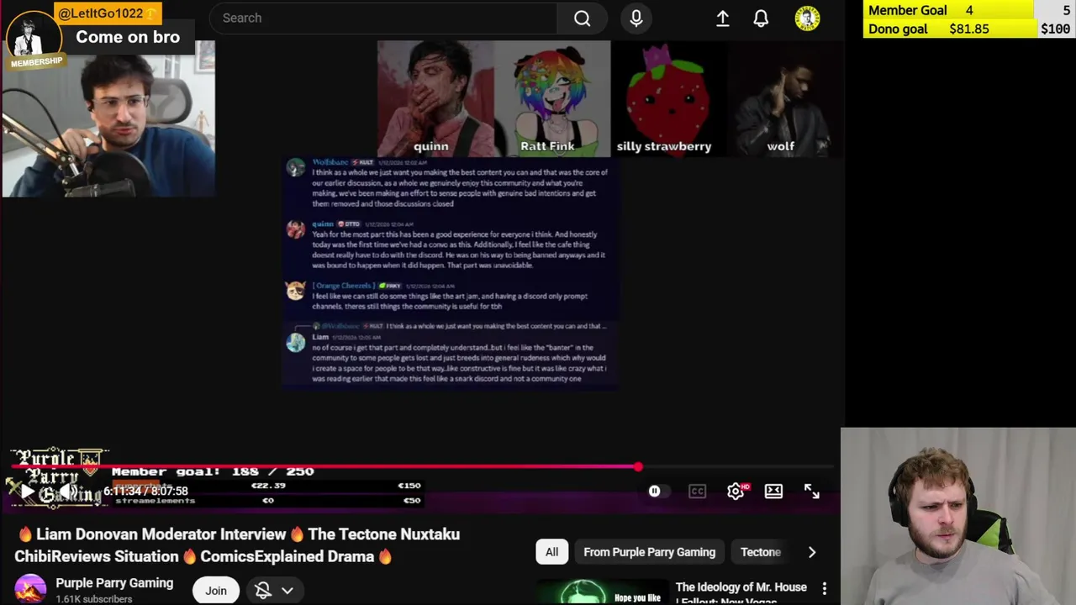Open the upload video icon
The image size is (1076, 605).
click(x=722, y=18)
